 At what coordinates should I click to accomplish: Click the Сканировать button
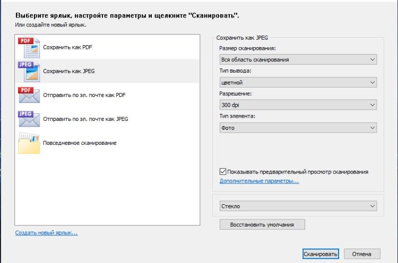(x=321, y=254)
